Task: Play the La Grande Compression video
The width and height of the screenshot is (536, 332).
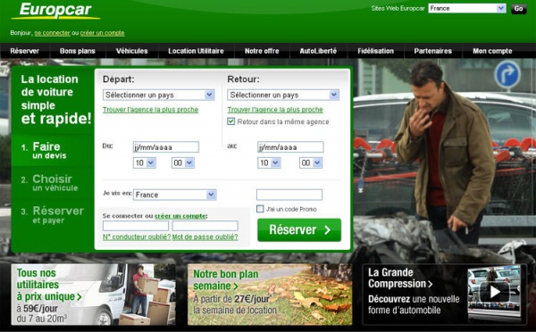Action: tap(494, 291)
